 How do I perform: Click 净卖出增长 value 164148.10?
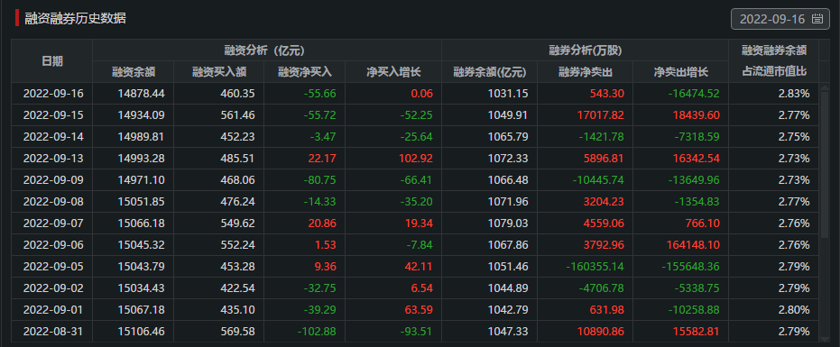693,245
